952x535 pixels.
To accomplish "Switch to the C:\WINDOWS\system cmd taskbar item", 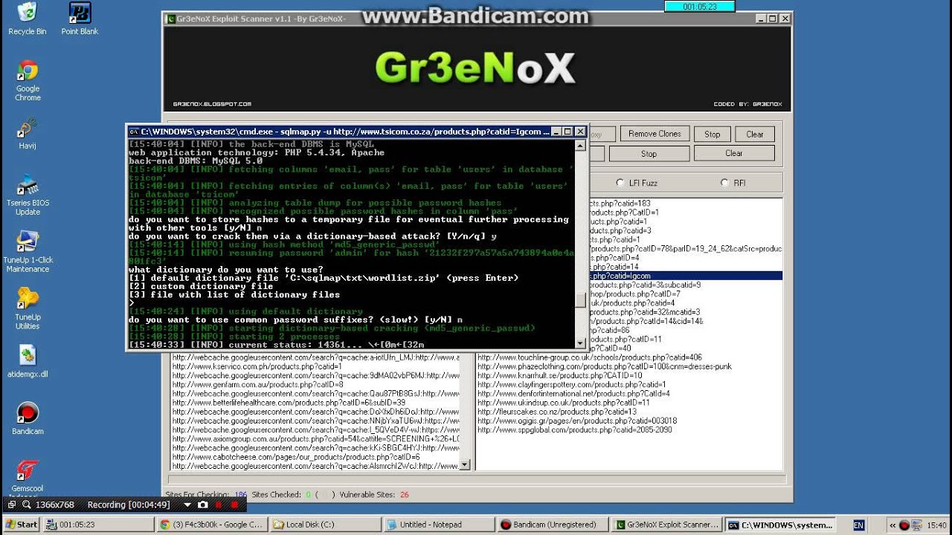I will click(779, 525).
